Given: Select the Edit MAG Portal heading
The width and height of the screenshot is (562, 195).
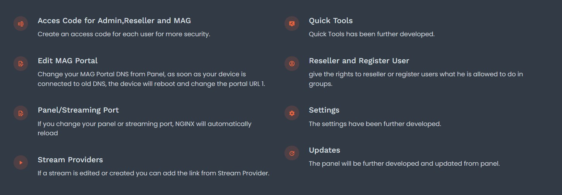Looking at the screenshot, I should (x=67, y=61).
